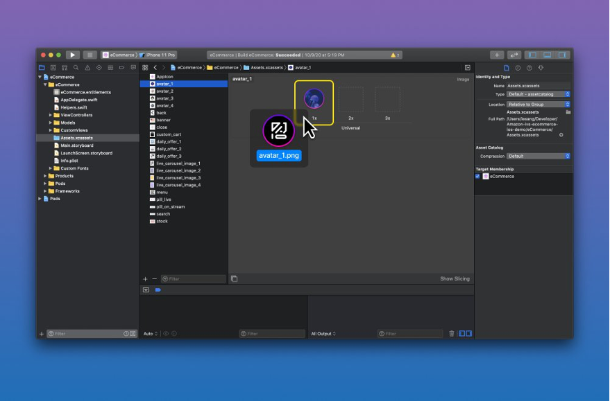The width and height of the screenshot is (610, 401).
Task: Open the Issue navigator warning icon
Action: 87,67
